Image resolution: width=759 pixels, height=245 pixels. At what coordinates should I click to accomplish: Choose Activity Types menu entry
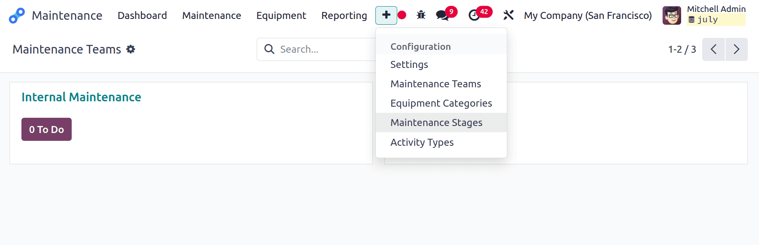coord(441,142)
